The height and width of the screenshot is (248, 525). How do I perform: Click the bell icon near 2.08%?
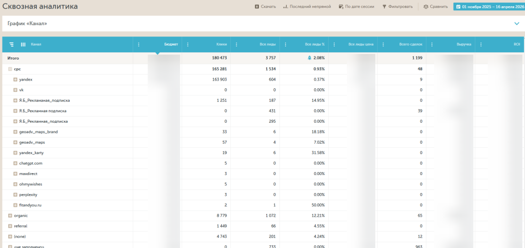pos(309,58)
